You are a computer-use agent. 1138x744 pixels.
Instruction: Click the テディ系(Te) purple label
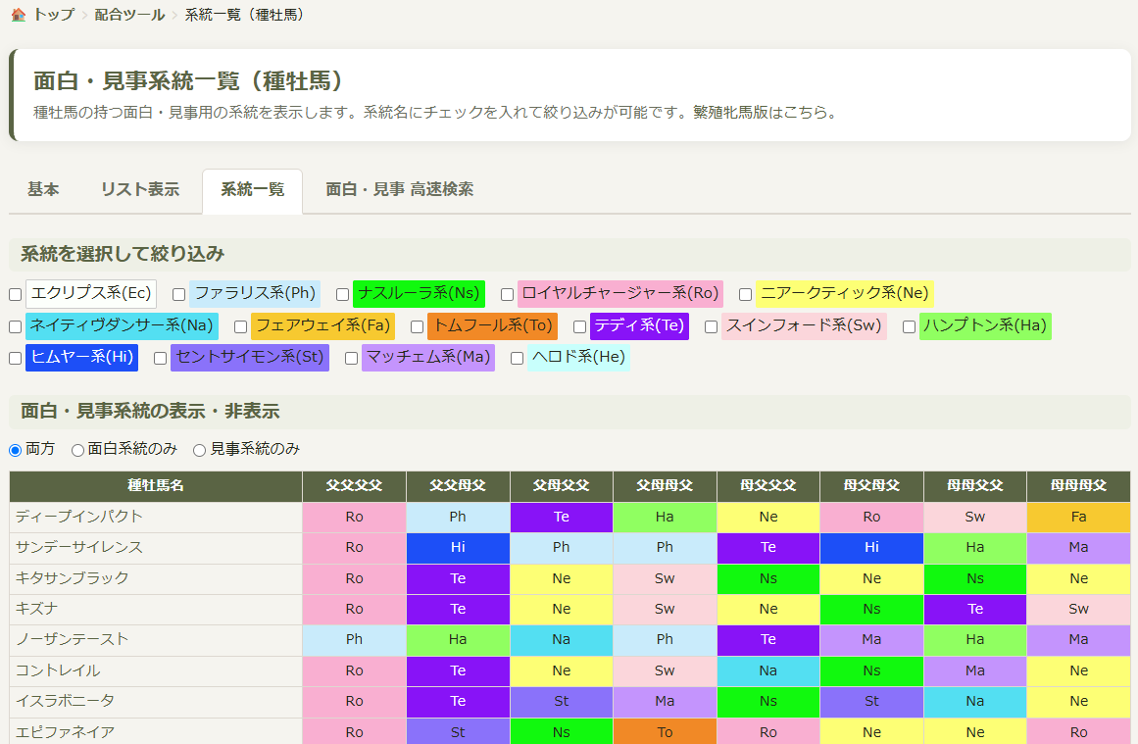pyautogui.click(x=639, y=325)
